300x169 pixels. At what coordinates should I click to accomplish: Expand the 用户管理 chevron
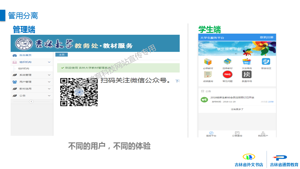[49, 82]
